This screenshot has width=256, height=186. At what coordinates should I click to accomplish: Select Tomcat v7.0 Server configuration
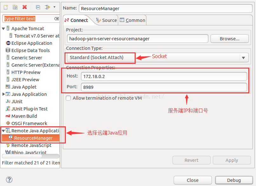click(x=37, y=36)
